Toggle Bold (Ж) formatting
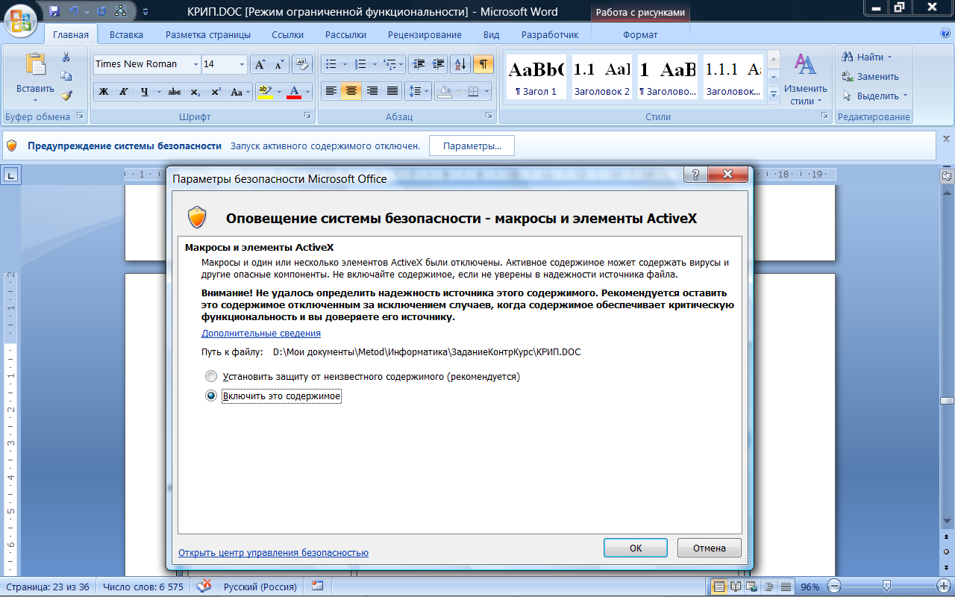955x597 pixels. point(104,92)
